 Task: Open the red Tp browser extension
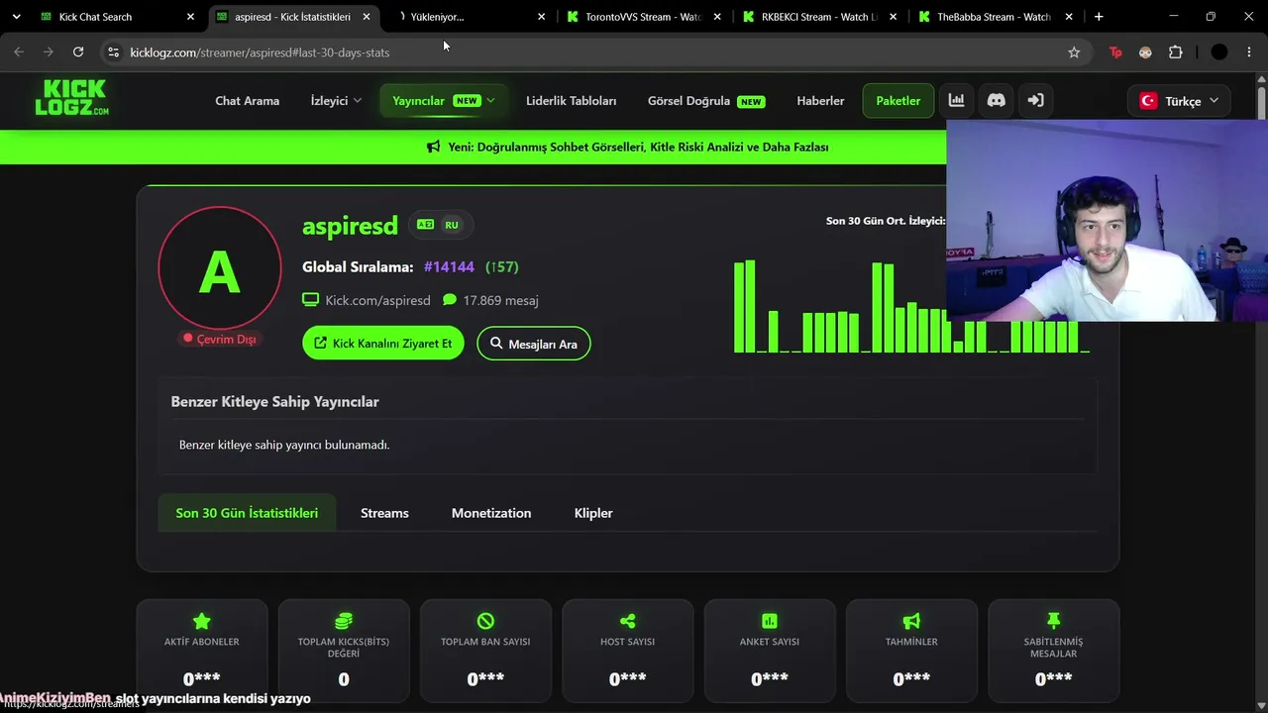1115,52
